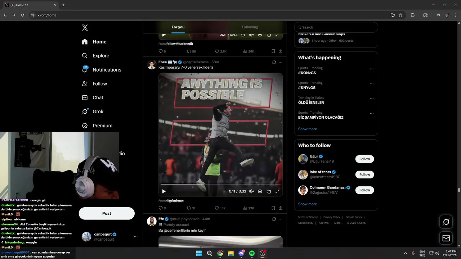
Task: Open trending topic #KONvGS
Action: pyautogui.click(x=307, y=73)
